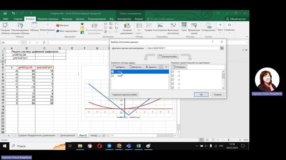Uncheck category -2 checkbox
This screenshot has height=160, width=286.
[x=172, y=84]
